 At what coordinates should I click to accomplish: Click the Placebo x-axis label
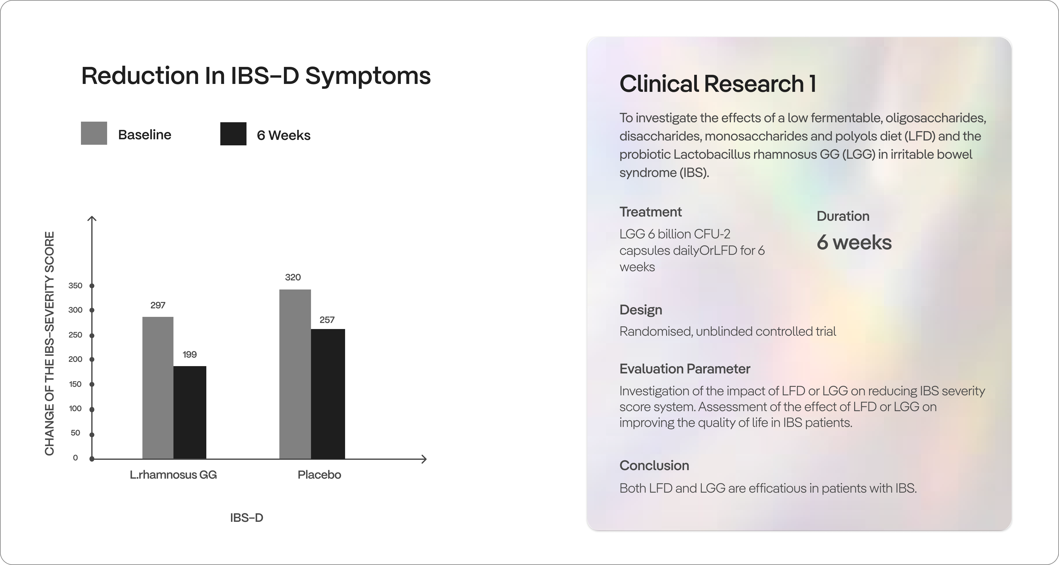point(319,475)
